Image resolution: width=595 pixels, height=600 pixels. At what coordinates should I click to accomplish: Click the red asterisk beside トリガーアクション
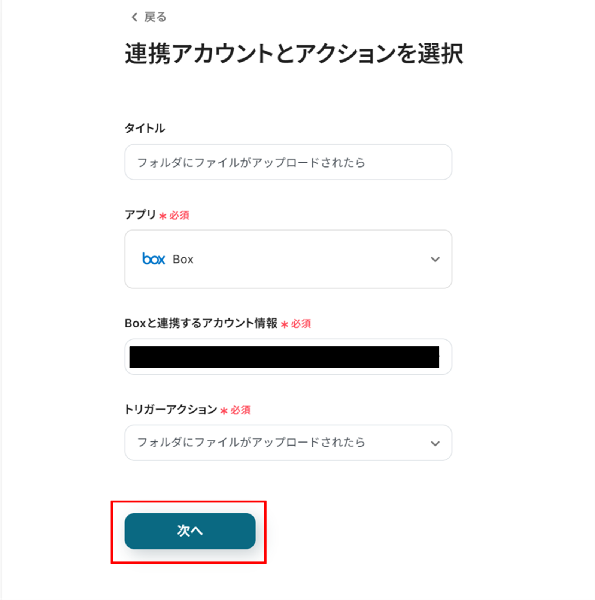coord(224,411)
